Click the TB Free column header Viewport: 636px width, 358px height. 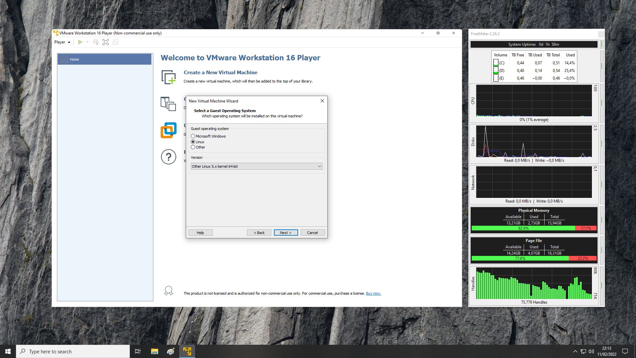pos(517,55)
